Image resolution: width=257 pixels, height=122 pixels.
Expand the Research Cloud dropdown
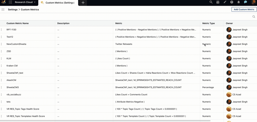25,2
